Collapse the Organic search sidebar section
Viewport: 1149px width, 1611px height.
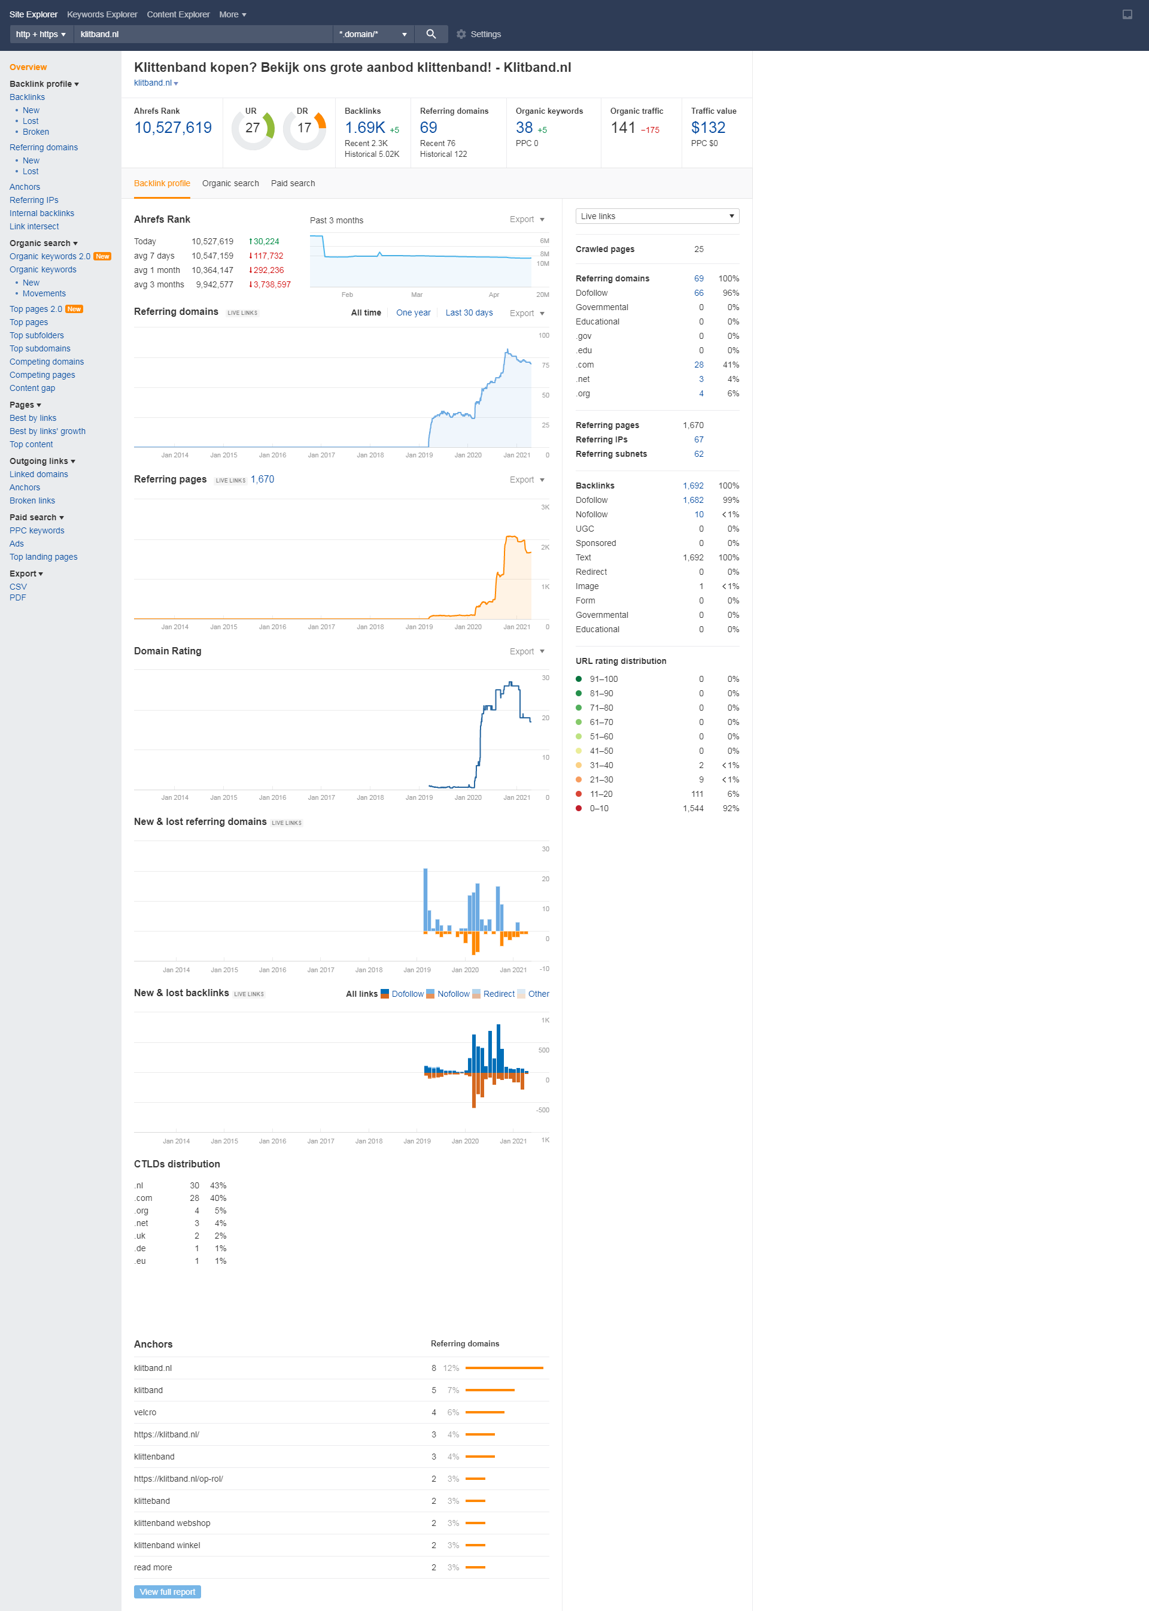[43, 243]
